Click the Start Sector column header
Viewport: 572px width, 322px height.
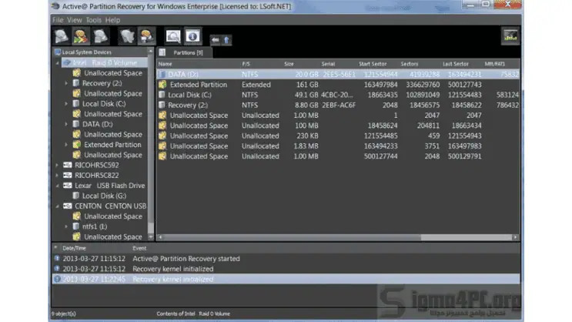(x=373, y=63)
